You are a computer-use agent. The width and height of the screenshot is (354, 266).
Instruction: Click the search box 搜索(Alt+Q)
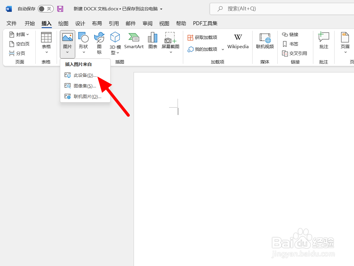tap(282, 9)
